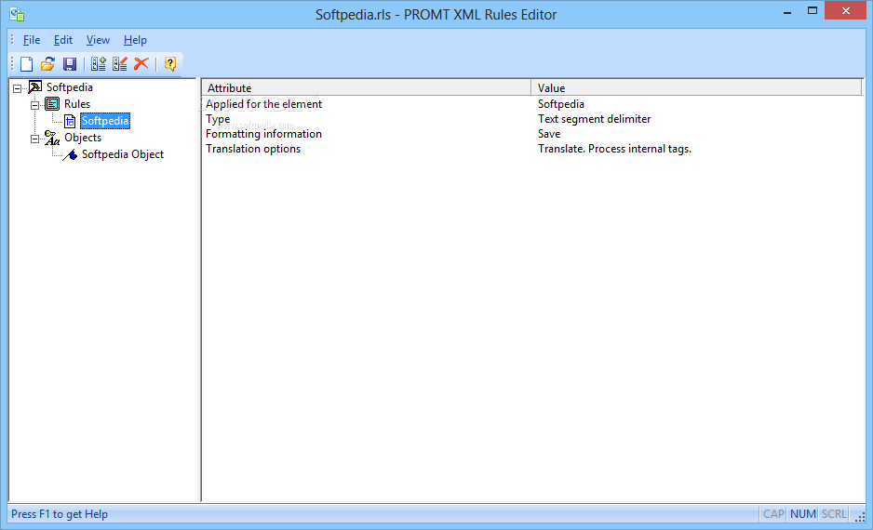The width and height of the screenshot is (873, 530).
Task: Open the View menu
Action: click(x=98, y=40)
